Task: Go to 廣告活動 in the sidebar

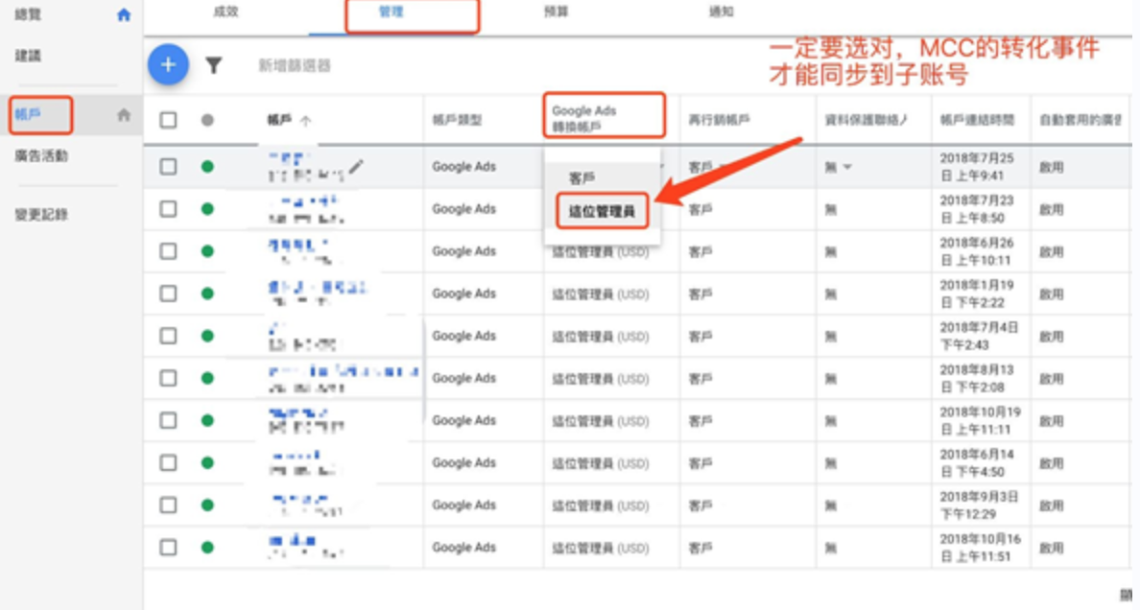Action: point(41,155)
